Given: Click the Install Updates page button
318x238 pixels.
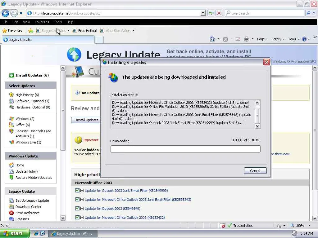Looking at the screenshot, I should pos(87,120).
